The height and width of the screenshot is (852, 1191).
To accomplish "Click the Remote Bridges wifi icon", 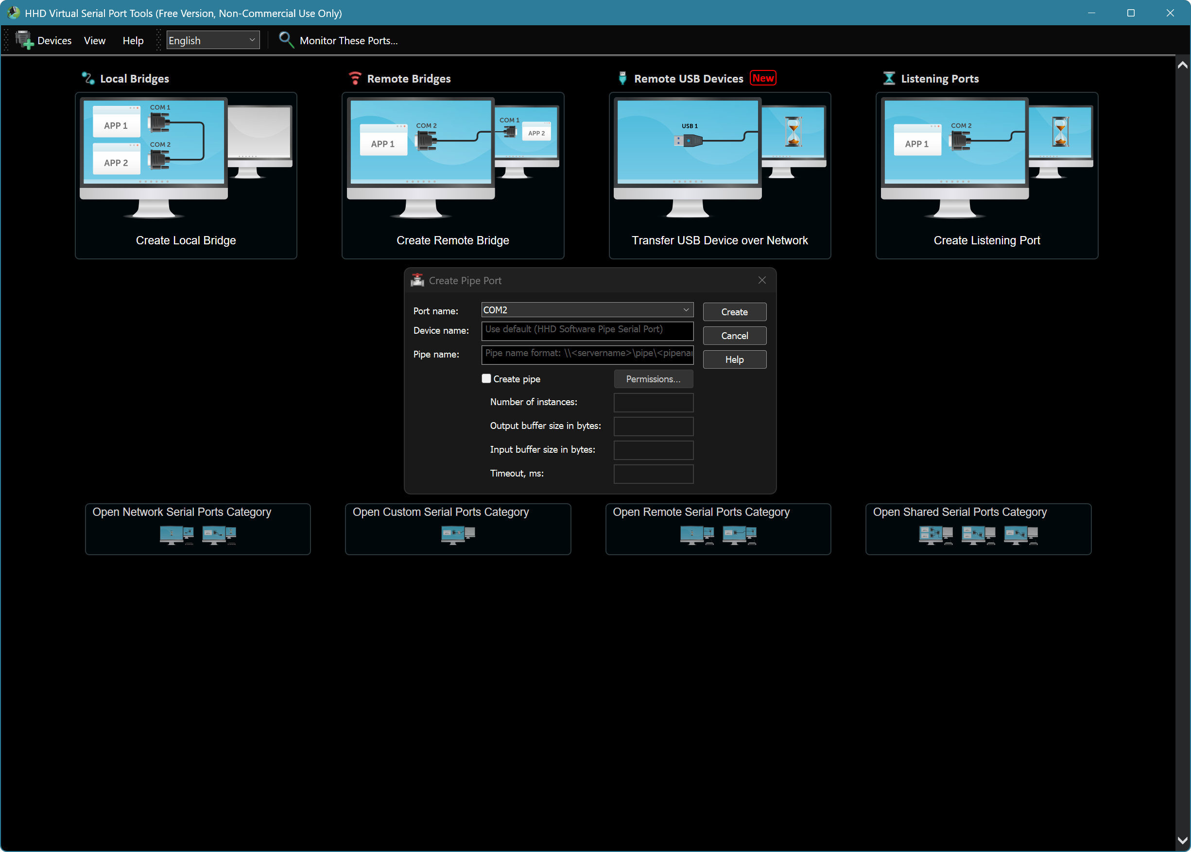I will pyautogui.click(x=355, y=79).
